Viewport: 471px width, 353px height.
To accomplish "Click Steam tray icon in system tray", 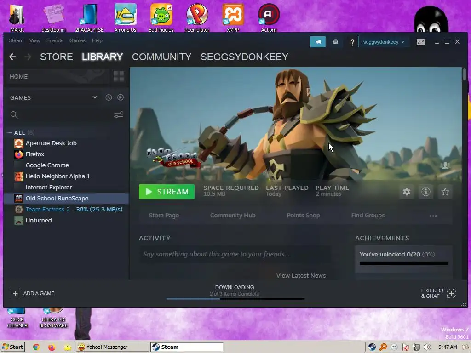I will coord(372,347).
